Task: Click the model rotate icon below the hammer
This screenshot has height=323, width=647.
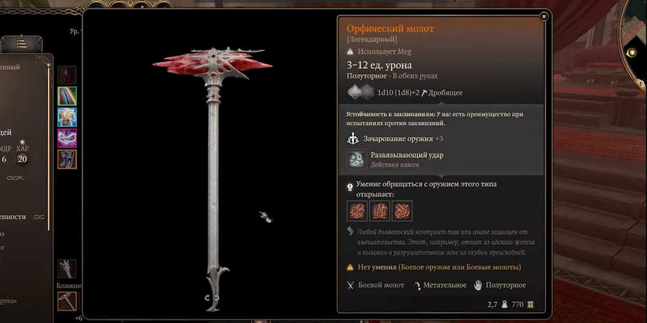Action: point(212,297)
